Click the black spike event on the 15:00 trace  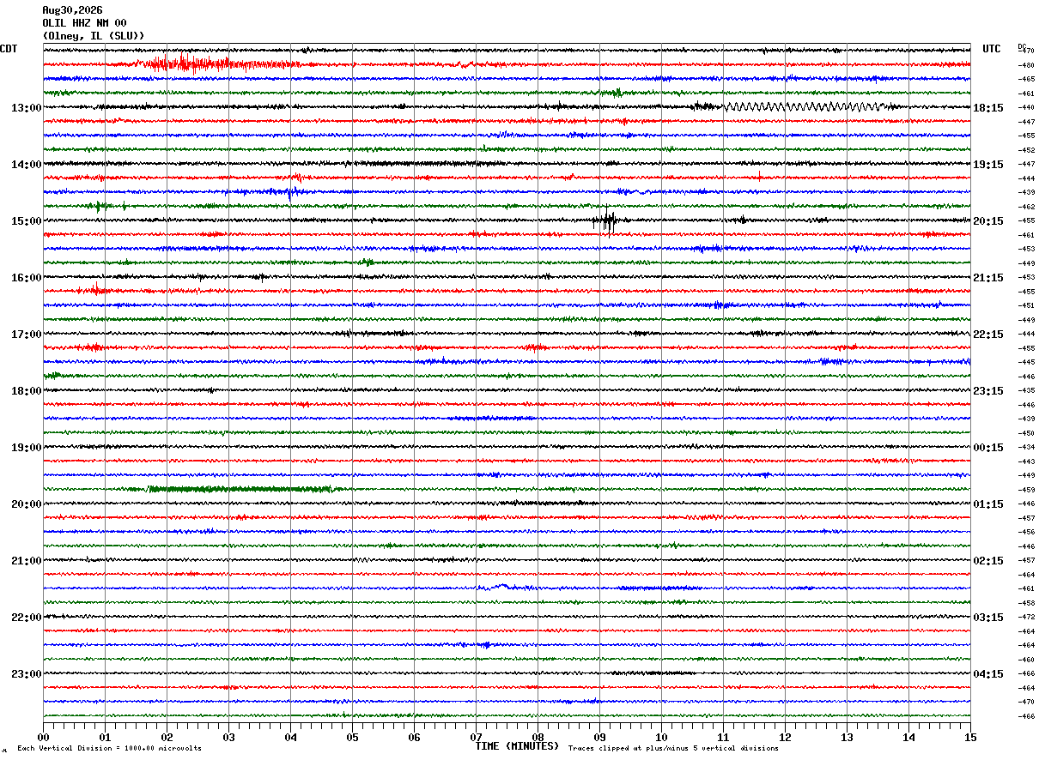[x=608, y=220]
